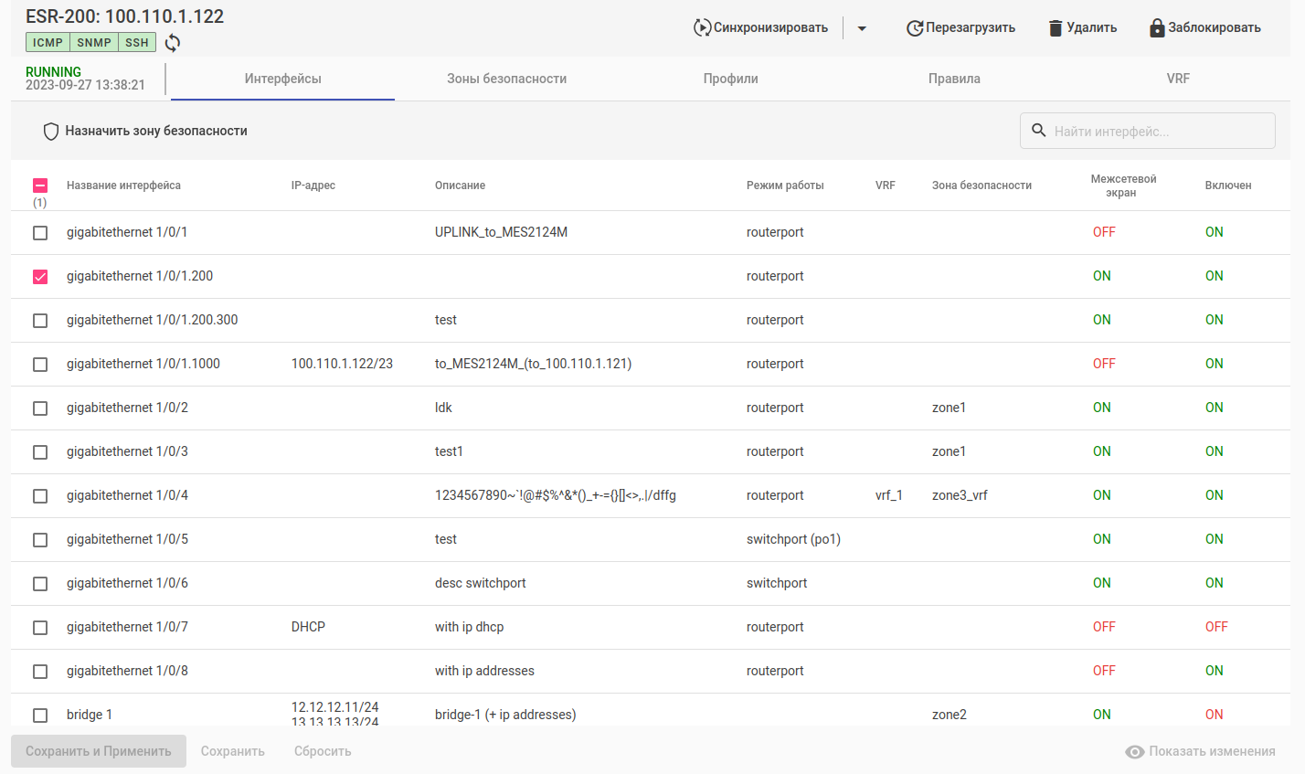The width and height of the screenshot is (1305, 774).
Task: Open the VRF tab
Action: tap(1178, 79)
